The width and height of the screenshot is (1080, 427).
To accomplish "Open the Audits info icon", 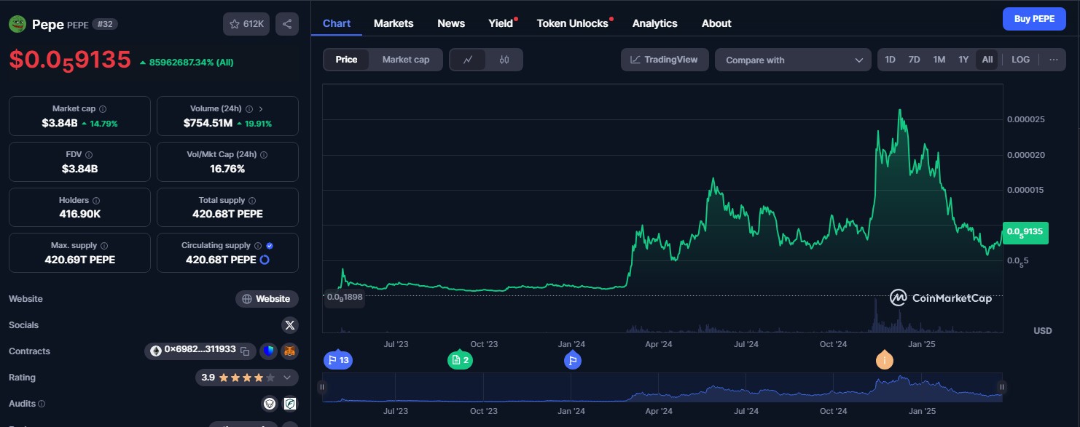I will (x=42, y=404).
